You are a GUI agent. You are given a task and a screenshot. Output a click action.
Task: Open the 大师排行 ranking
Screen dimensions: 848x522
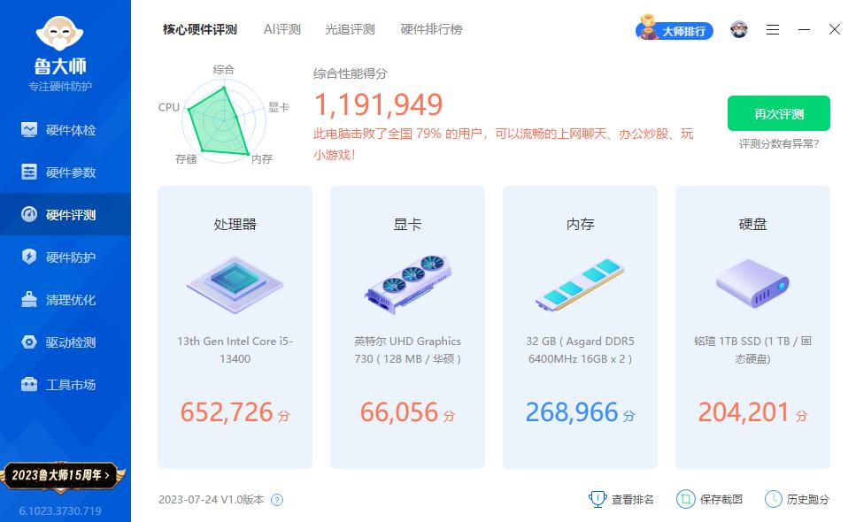675,31
